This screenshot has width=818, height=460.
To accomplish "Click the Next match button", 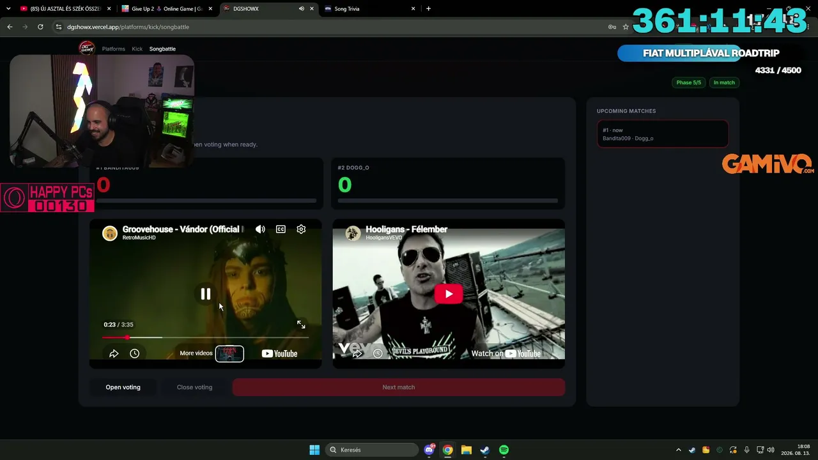I will pos(399,387).
